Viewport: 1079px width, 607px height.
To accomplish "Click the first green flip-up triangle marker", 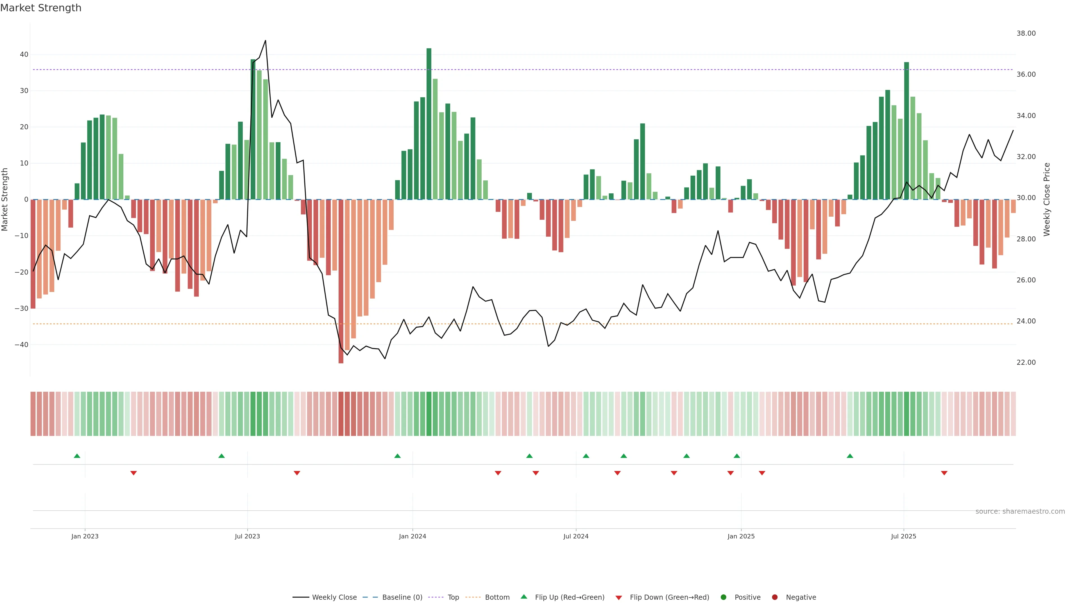I will pos(77,456).
